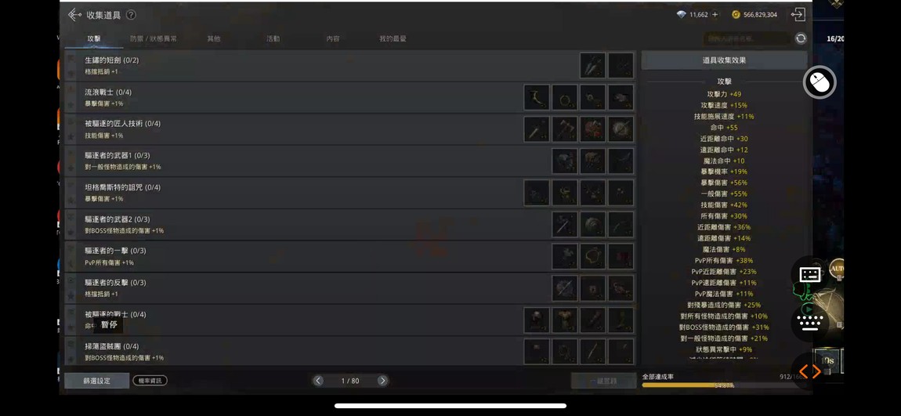Click the item name search field
901x416 pixels.
(747, 38)
